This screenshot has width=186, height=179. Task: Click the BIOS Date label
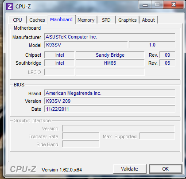click(x=36, y=109)
